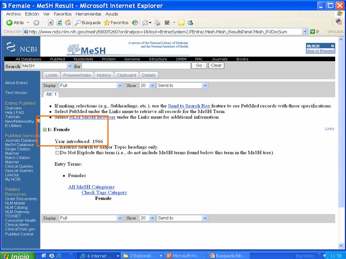Open Send to Search Box link
346x259 pixels.
click(189, 106)
